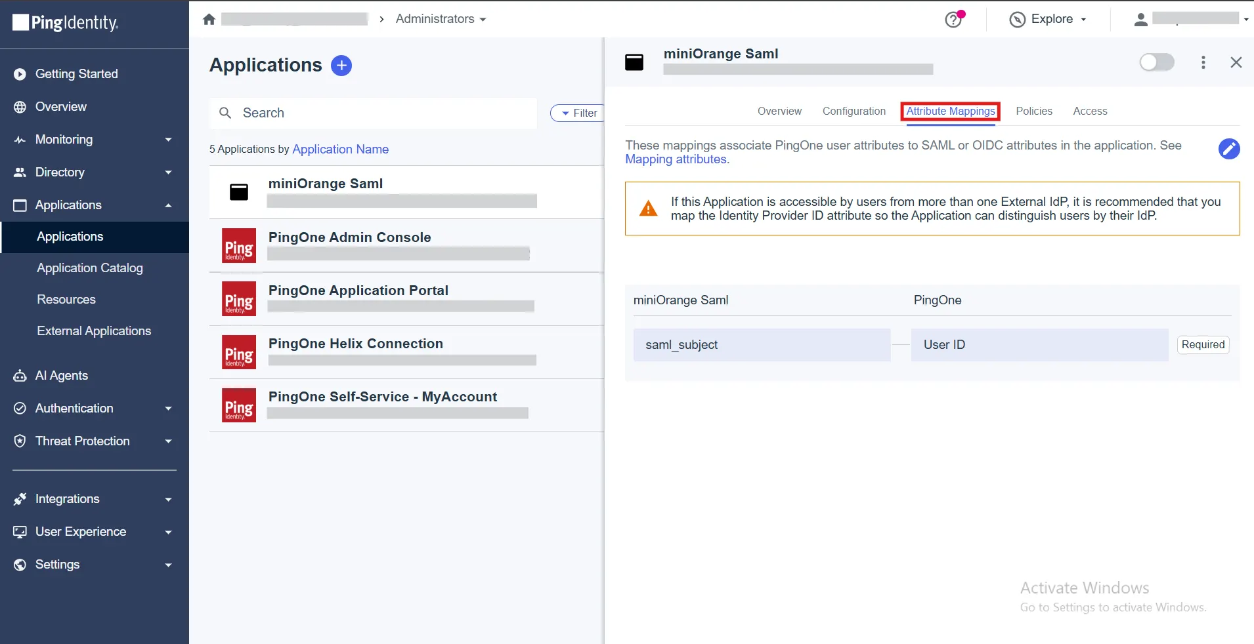This screenshot has width=1254, height=644.
Task: Switch to the Policies tab
Action: click(1034, 111)
